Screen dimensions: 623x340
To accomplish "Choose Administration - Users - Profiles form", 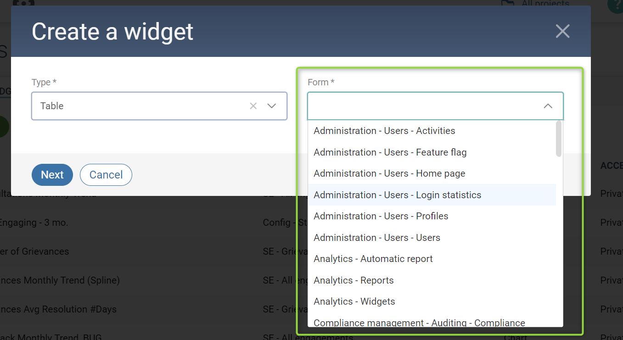I will point(381,216).
